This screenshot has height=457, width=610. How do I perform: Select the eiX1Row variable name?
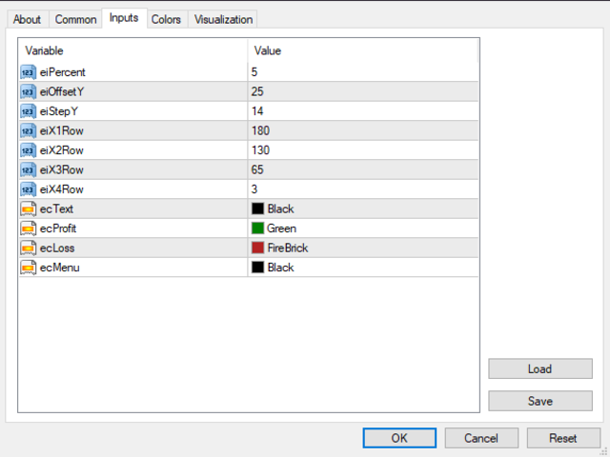pyautogui.click(x=61, y=131)
